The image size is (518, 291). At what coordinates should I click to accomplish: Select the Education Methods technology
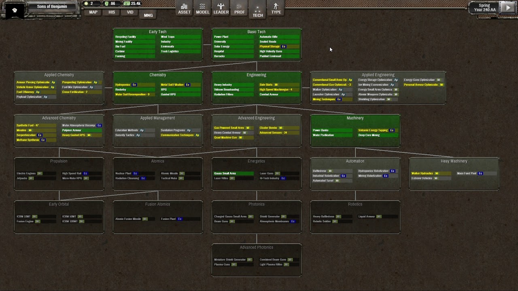pyautogui.click(x=135, y=130)
